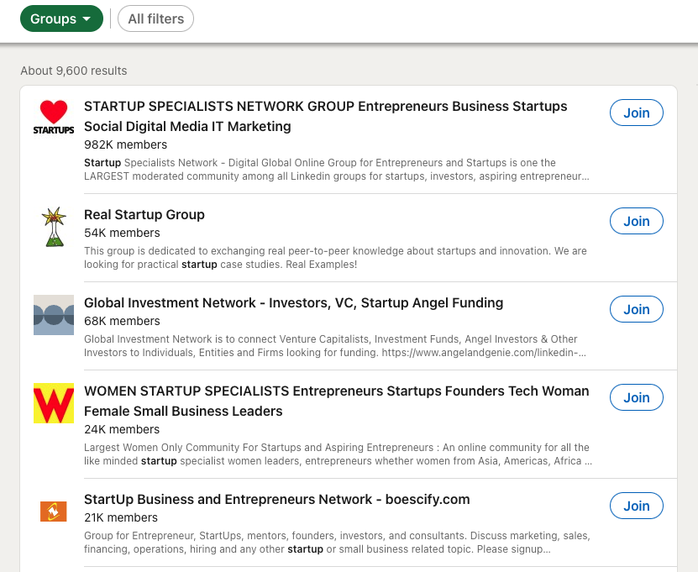Click the orange boescify.com group logo
The height and width of the screenshot is (572, 698).
coord(54,511)
